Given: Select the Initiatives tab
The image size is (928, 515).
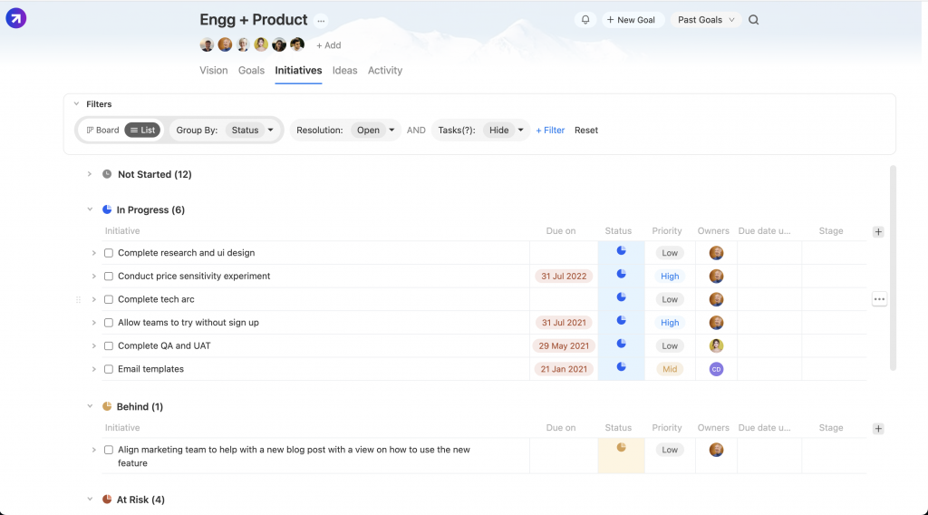Looking at the screenshot, I should click(x=298, y=70).
